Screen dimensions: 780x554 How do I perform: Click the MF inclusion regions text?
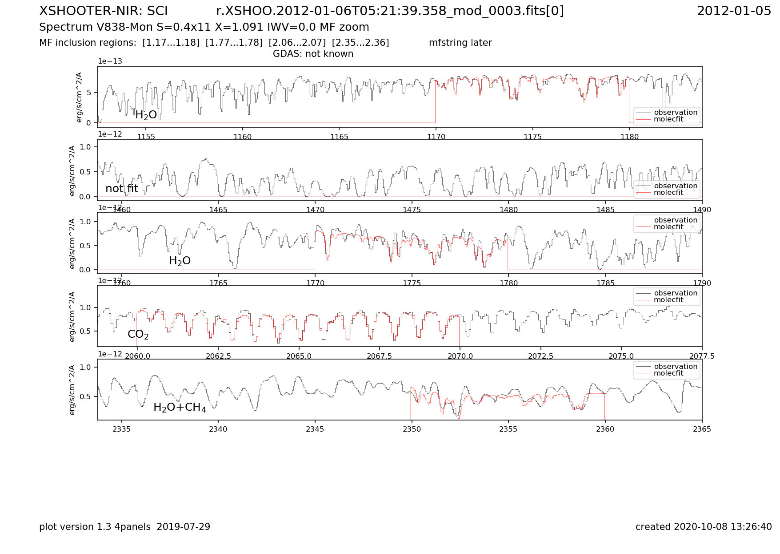[x=214, y=43]
